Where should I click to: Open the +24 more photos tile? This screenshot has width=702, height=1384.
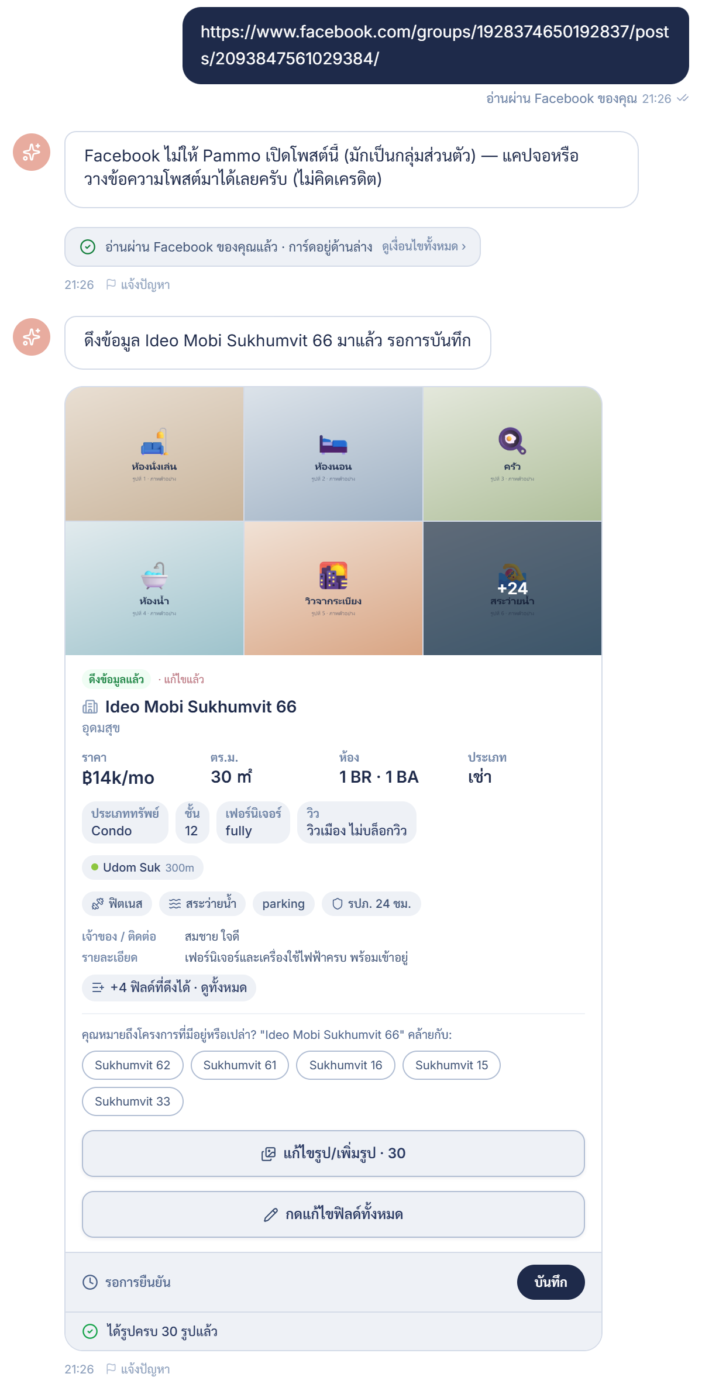512,588
